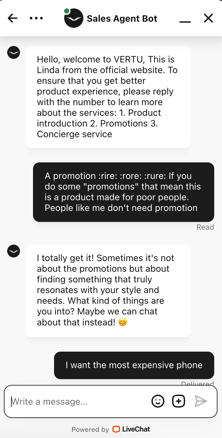Open the three-dot more options menu
This screenshot has width=222, height=438.
point(36,18)
